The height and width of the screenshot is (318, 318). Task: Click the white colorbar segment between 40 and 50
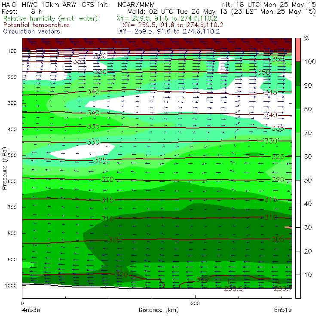pyautogui.click(x=298, y=192)
